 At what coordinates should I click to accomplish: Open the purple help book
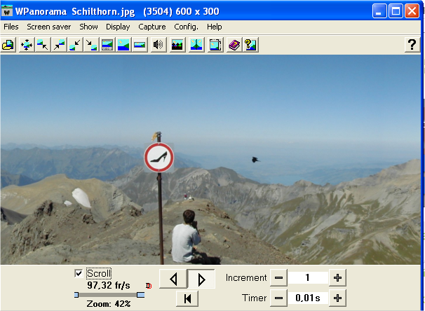pyautogui.click(x=234, y=45)
